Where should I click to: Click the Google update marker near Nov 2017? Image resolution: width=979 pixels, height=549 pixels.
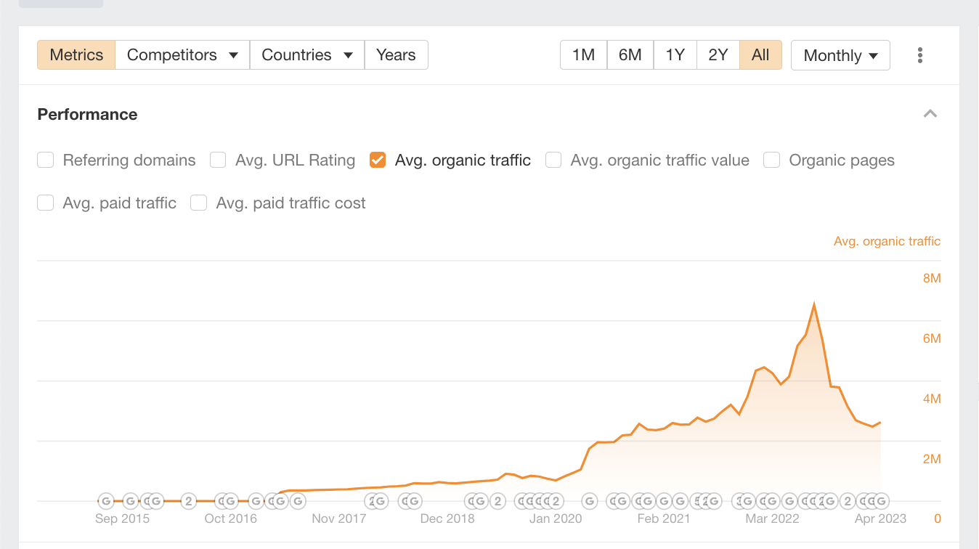(376, 500)
